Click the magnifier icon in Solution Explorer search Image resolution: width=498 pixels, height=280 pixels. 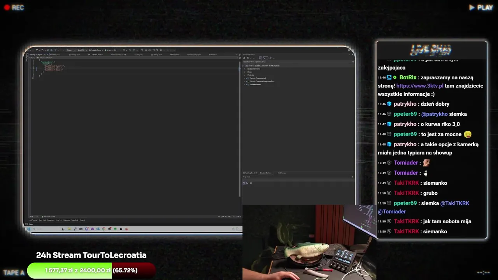click(353, 62)
